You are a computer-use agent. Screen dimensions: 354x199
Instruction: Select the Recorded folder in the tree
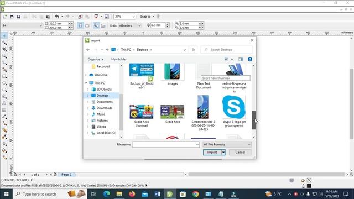tap(103, 66)
